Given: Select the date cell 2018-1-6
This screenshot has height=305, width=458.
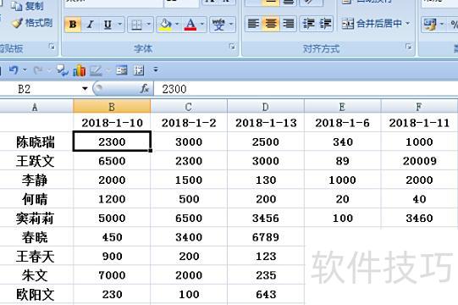Looking at the screenshot, I should tap(343, 123).
